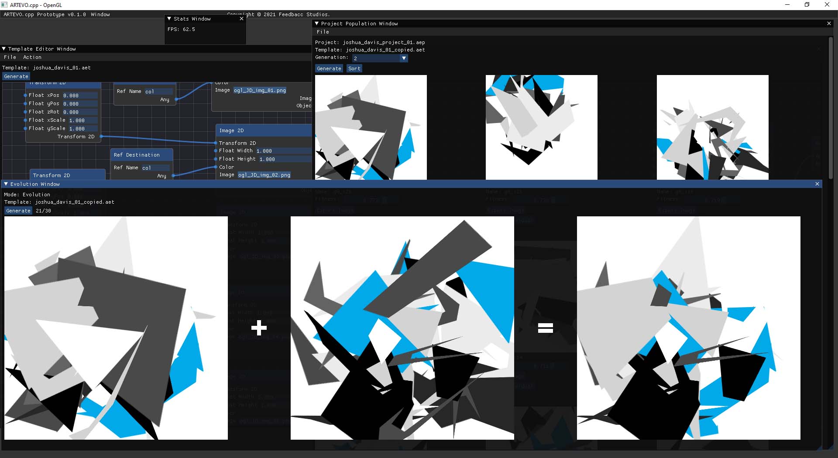
Task: Open File menu in Project Population
Action: (323, 32)
